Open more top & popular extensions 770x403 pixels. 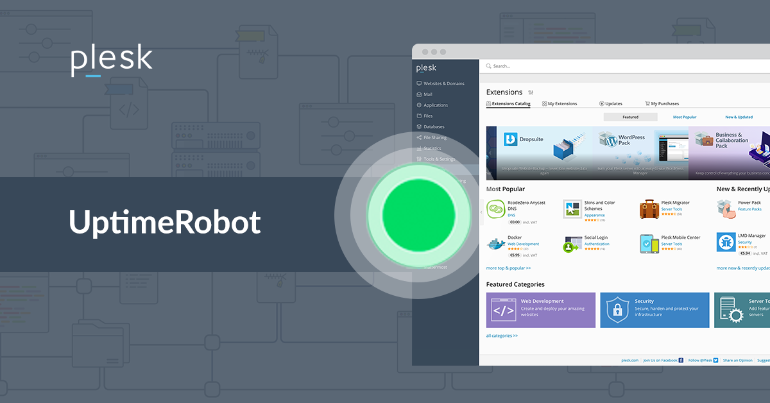tap(508, 268)
